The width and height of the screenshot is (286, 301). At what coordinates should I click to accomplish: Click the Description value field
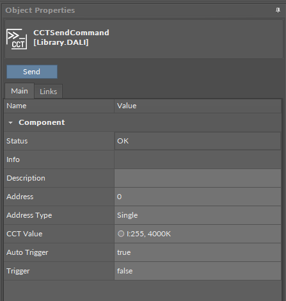point(198,178)
